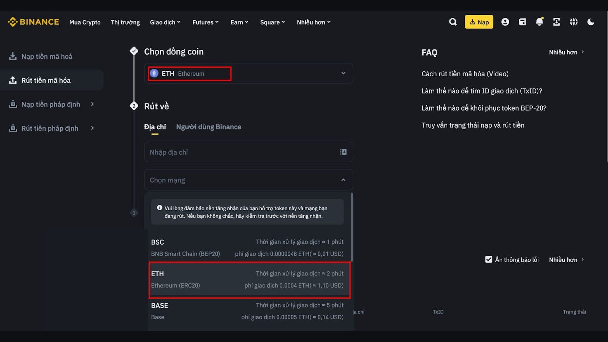
Task: Expand chevron next to Rút tiền pháp định
Action: coord(92,128)
